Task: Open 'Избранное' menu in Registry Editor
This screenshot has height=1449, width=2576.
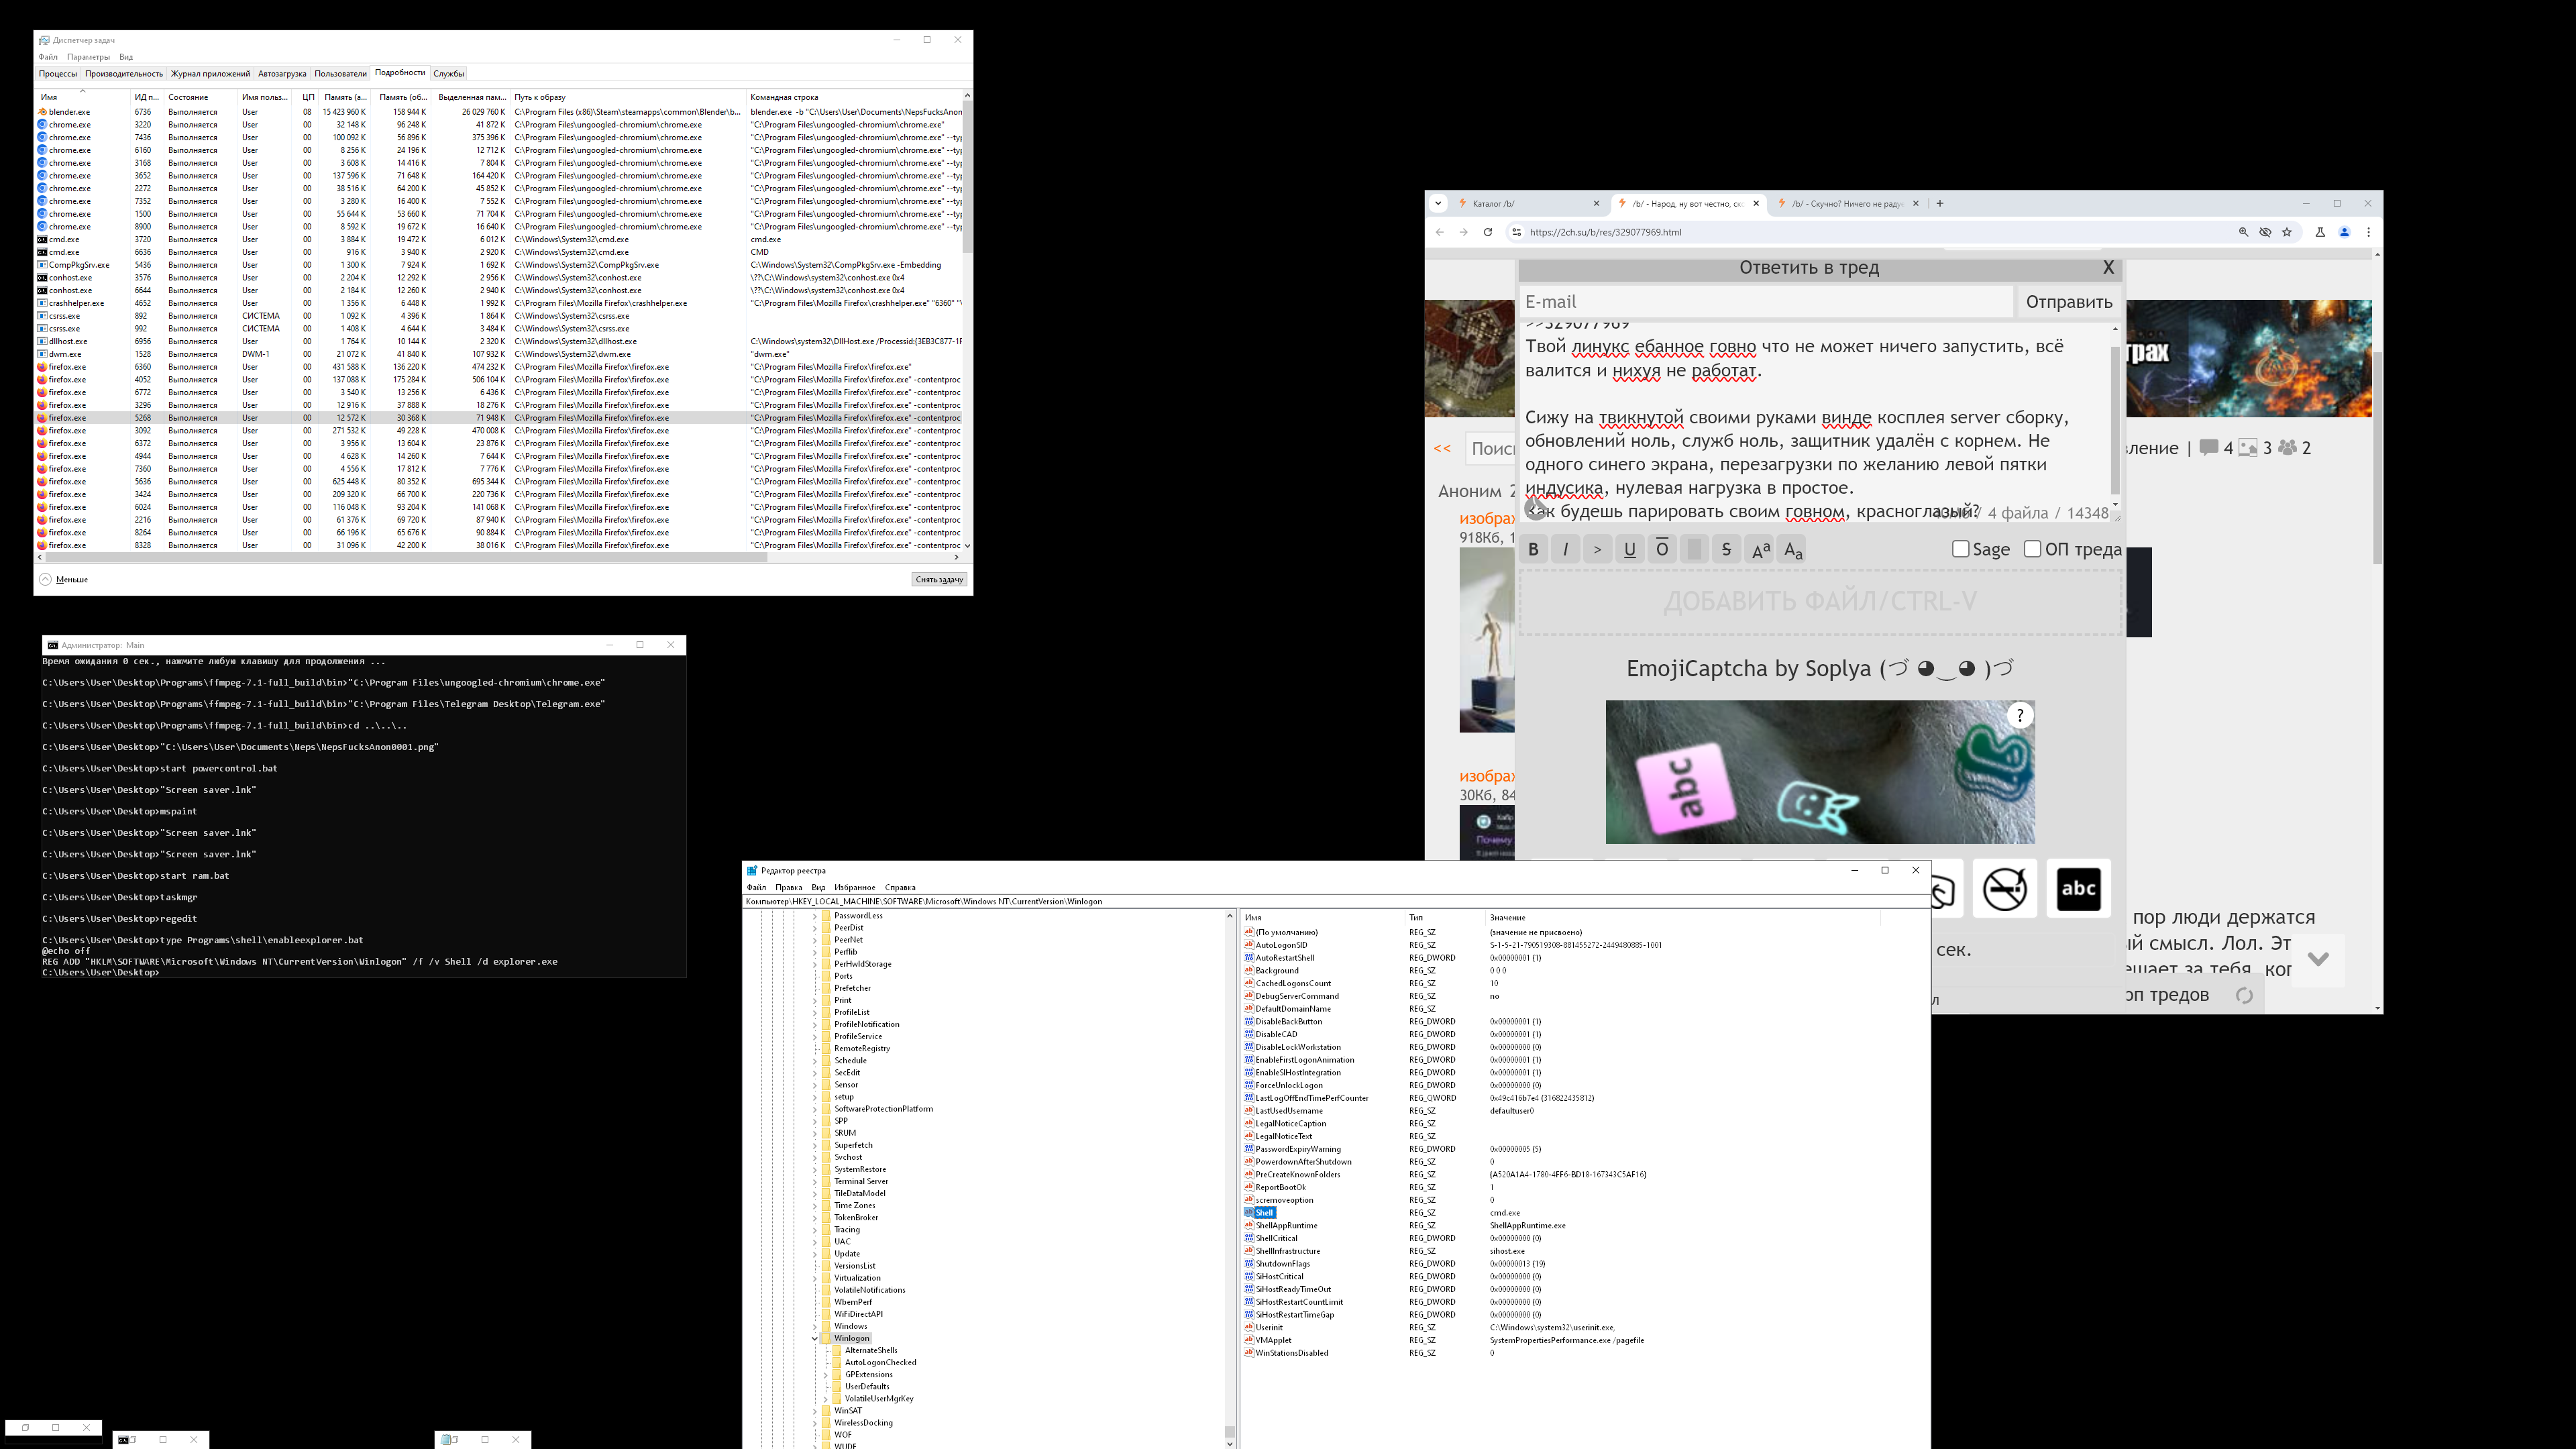Action: [854, 887]
